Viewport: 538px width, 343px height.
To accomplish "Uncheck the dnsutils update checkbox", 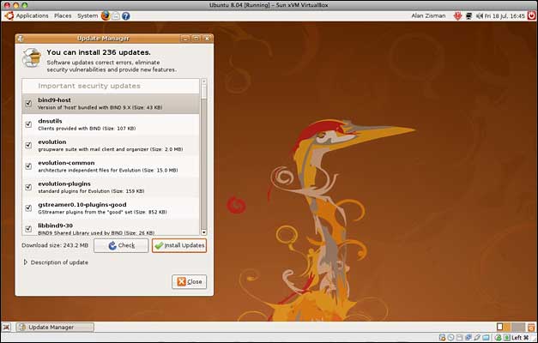I will pyautogui.click(x=29, y=124).
